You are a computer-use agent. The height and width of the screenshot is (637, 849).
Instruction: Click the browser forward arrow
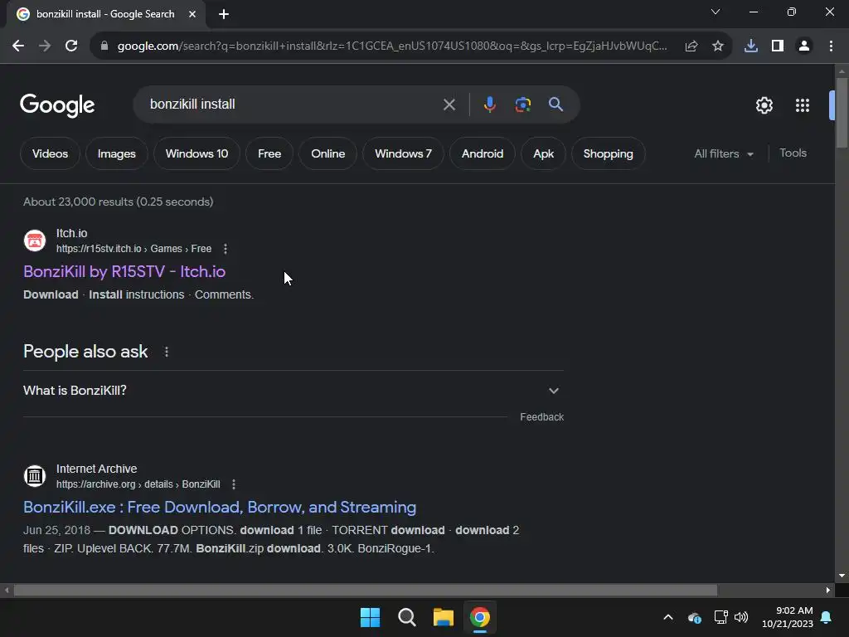45,46
